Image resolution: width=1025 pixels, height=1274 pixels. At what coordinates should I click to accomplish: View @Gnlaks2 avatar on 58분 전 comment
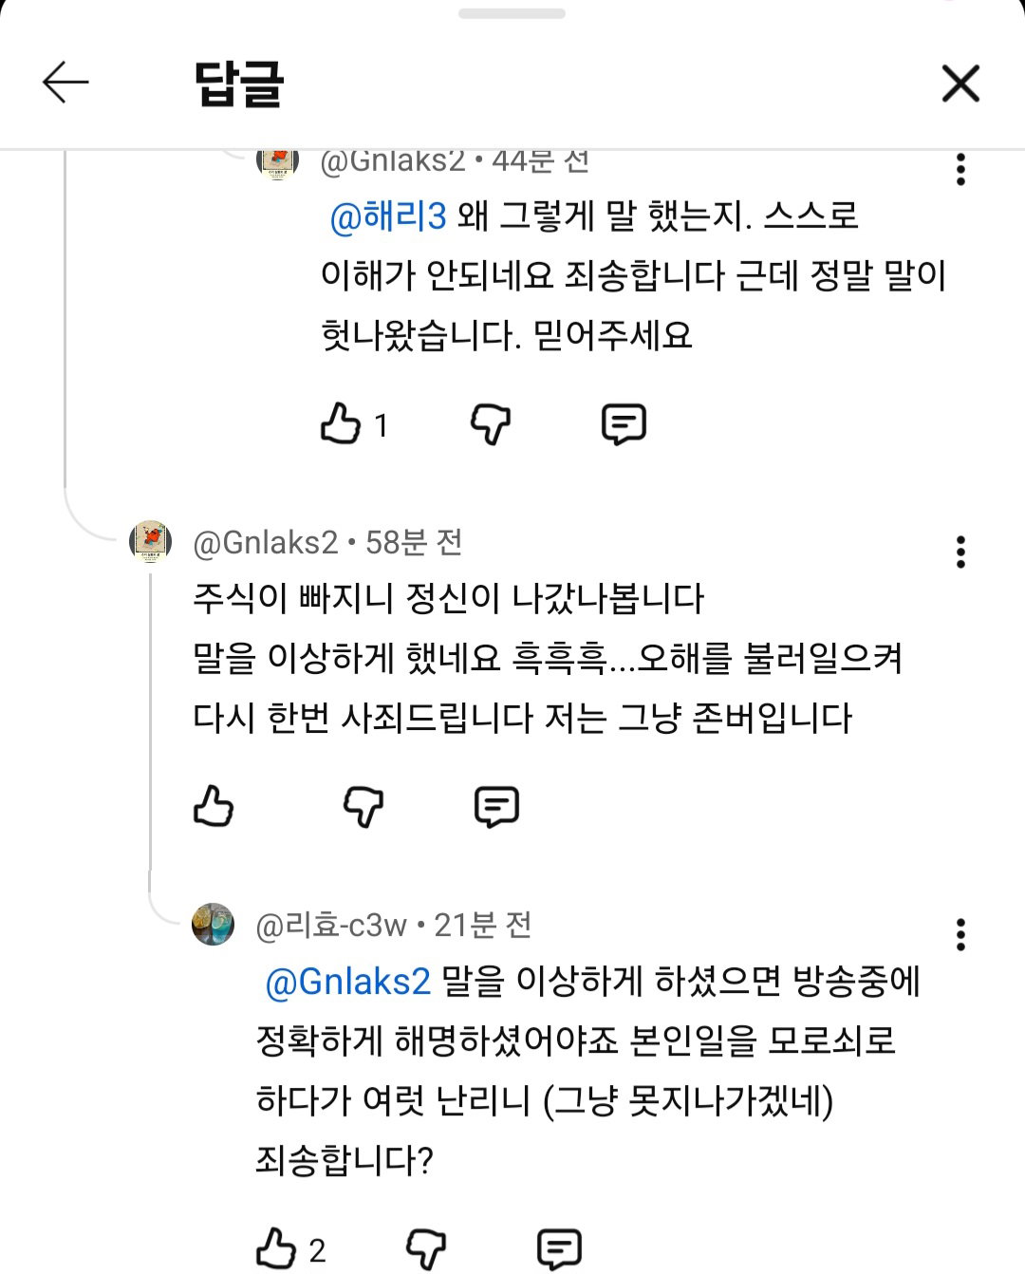[150, 542]
